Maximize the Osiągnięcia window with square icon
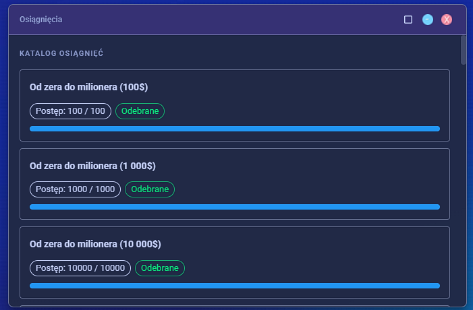The image size is (473, 310). click(408, 20)
